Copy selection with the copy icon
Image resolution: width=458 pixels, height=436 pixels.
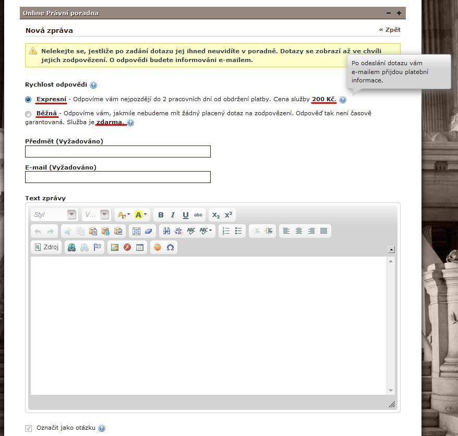click(x=80, y=231)
